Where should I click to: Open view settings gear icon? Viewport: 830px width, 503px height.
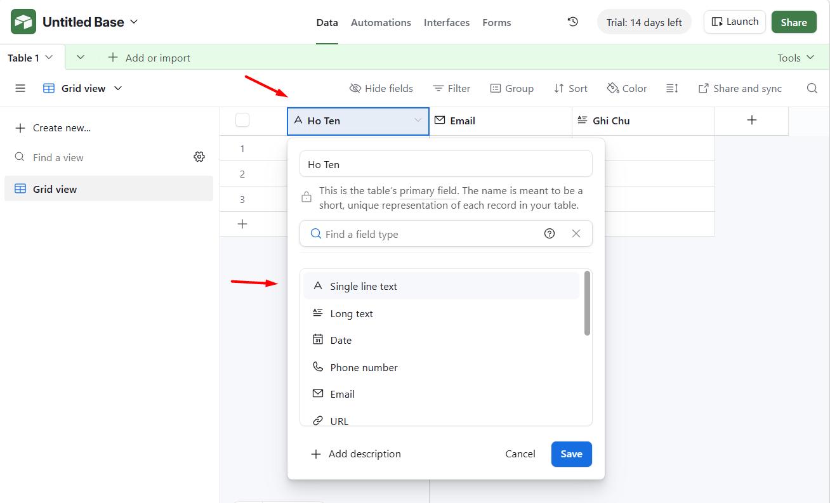(199, 157)
